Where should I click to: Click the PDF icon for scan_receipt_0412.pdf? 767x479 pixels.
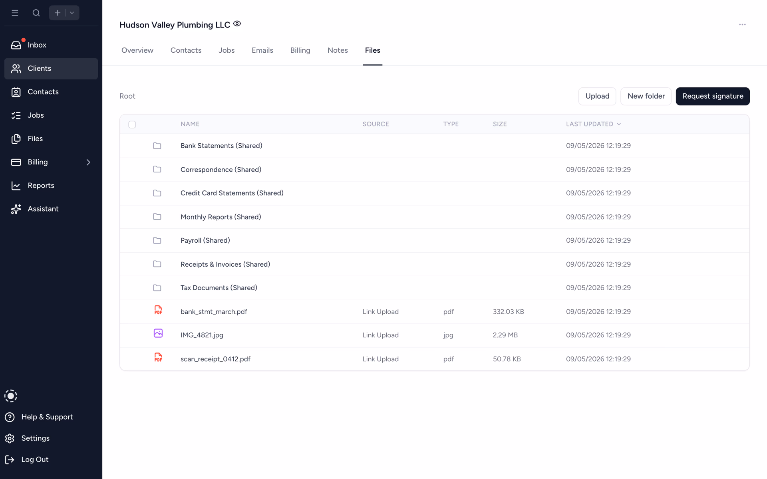158,357
